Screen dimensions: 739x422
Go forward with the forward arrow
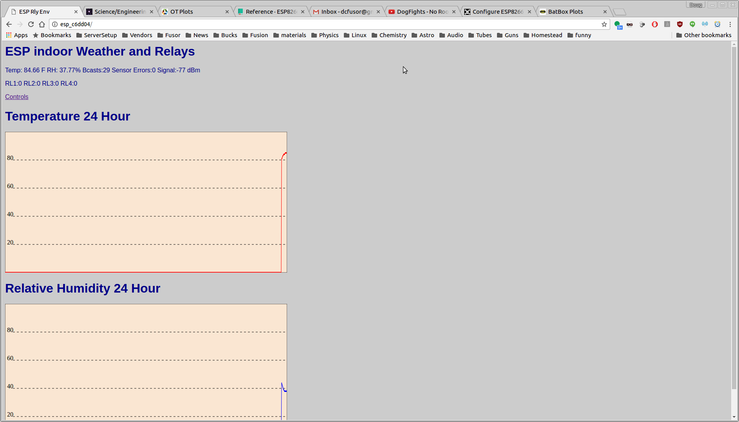pyautogui.click(x=20, y=24)
